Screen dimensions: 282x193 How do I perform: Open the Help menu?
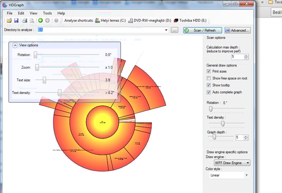pos(61,13)
